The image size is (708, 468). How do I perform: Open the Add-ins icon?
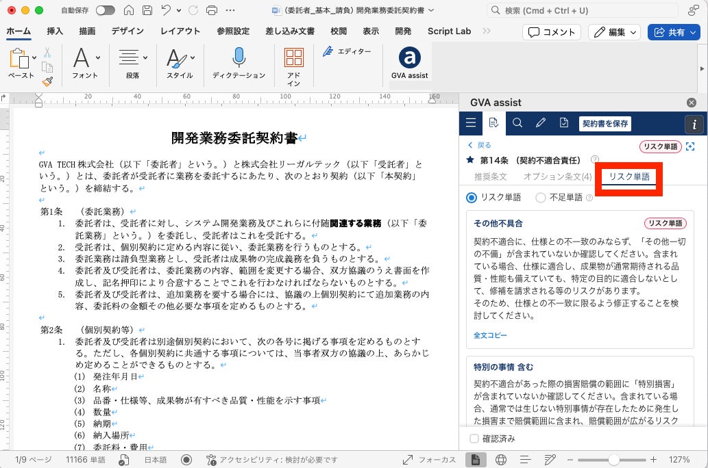pos(293,57)
